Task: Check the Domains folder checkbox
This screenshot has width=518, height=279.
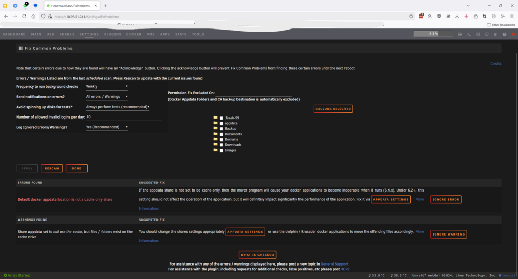Action: pyautogui.click(x=221, y=140)
